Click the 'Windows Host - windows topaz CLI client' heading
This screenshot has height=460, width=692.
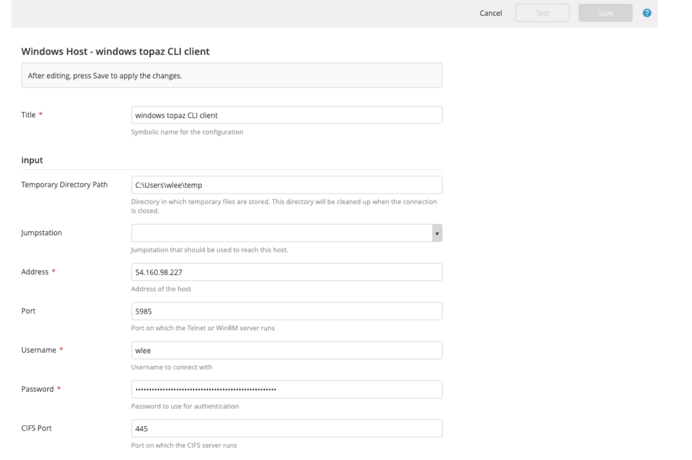[115, 51]
